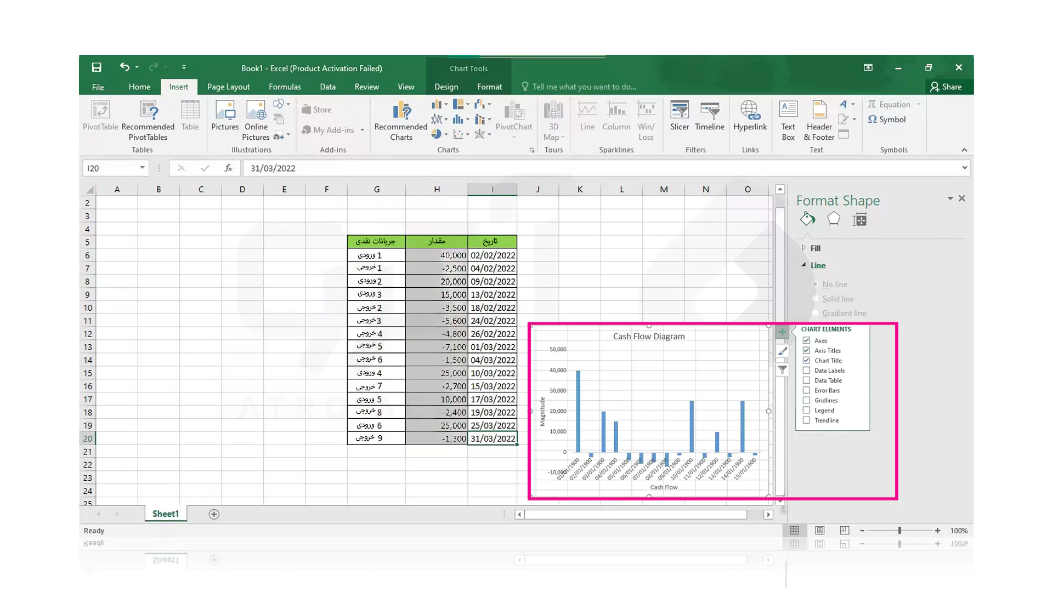Click the zoom in plus button
Screen dimensions: 1053x592
(938, 531)
